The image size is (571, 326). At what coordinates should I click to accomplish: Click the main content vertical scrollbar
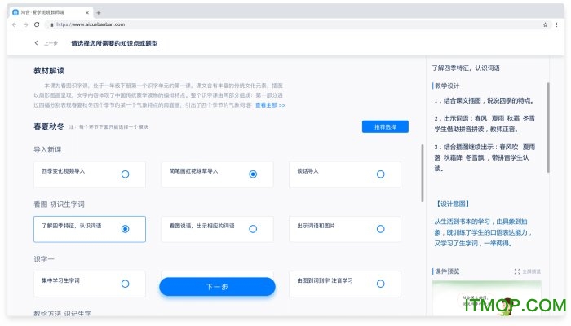tap(422, 173)
